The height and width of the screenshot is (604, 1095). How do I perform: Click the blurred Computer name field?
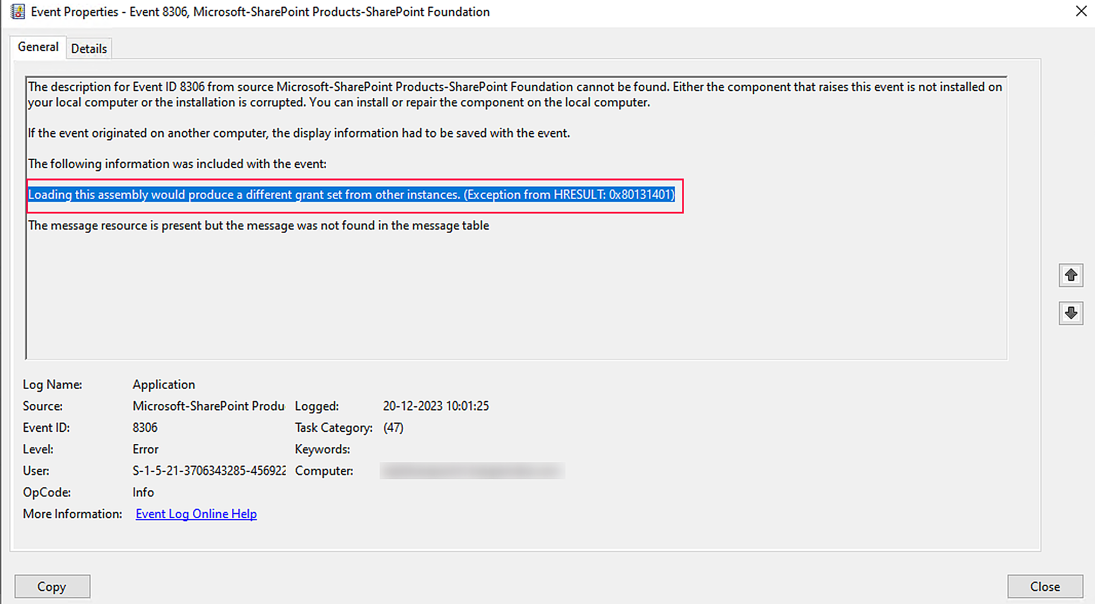point(471,471)
